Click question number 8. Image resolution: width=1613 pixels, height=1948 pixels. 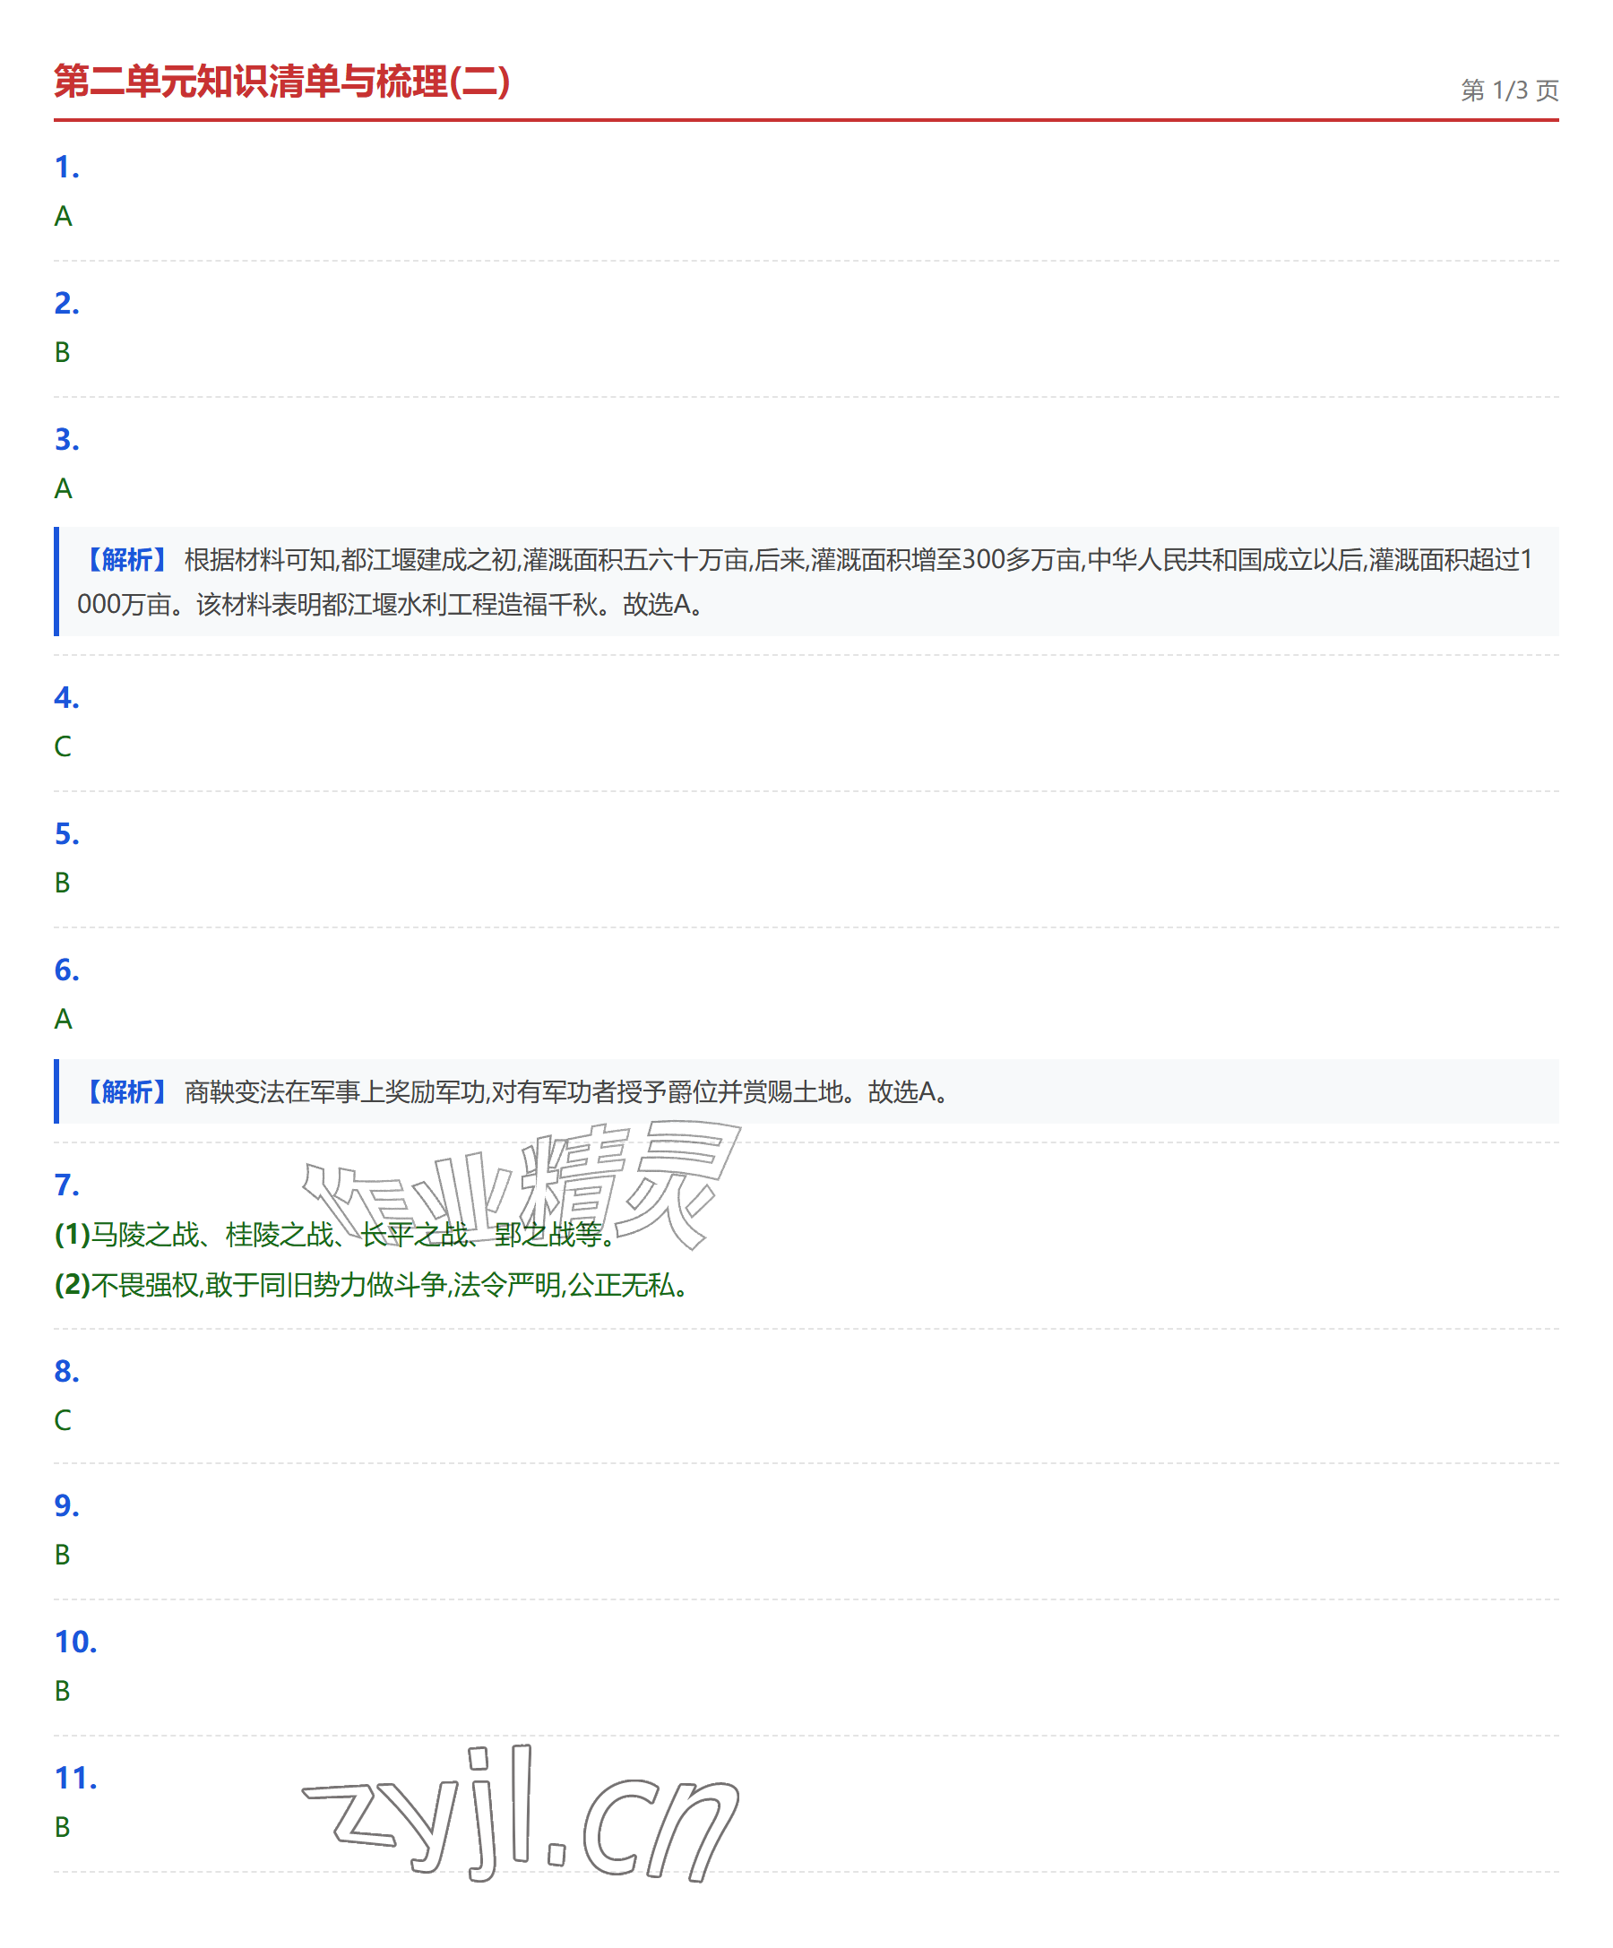click(x=67, y=1371)
